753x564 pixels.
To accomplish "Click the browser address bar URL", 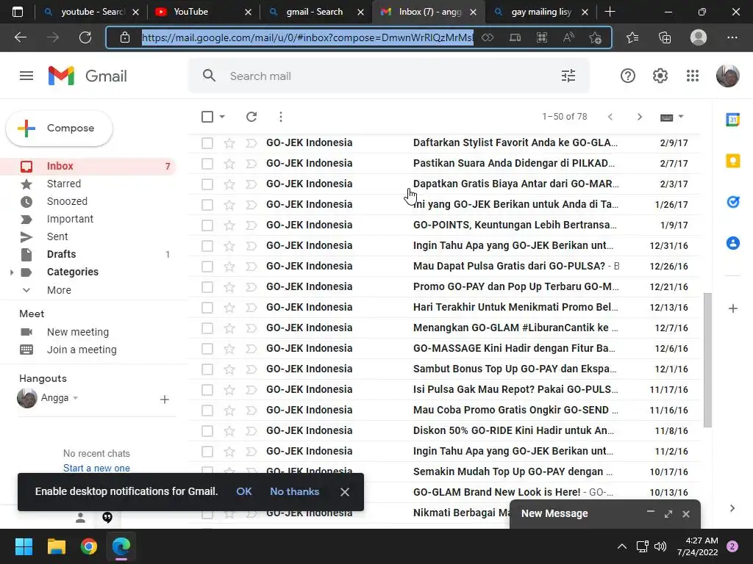I will (x=307, y=37).
